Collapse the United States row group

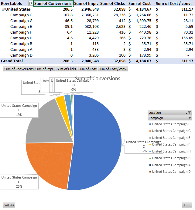pyautogui.click(x=3, y=9)
